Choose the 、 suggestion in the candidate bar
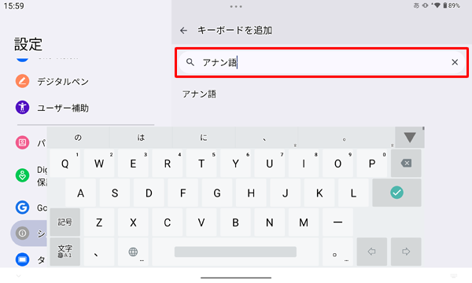The height and width of the screenshot is (283, 472). [x=267, y=138]
